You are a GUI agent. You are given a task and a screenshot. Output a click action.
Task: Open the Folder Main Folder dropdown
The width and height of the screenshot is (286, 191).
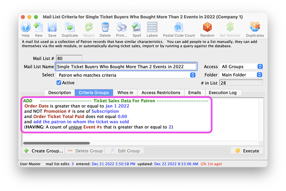241,75
